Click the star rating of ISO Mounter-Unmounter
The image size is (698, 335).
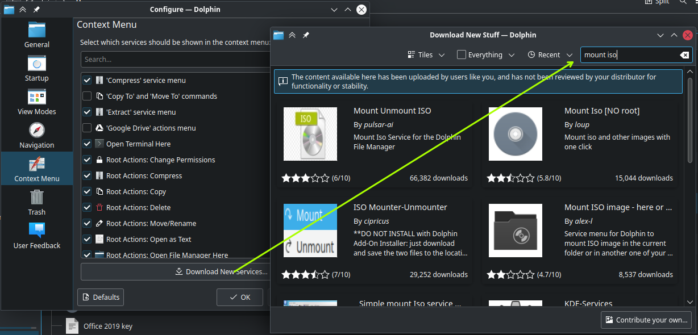306,275
